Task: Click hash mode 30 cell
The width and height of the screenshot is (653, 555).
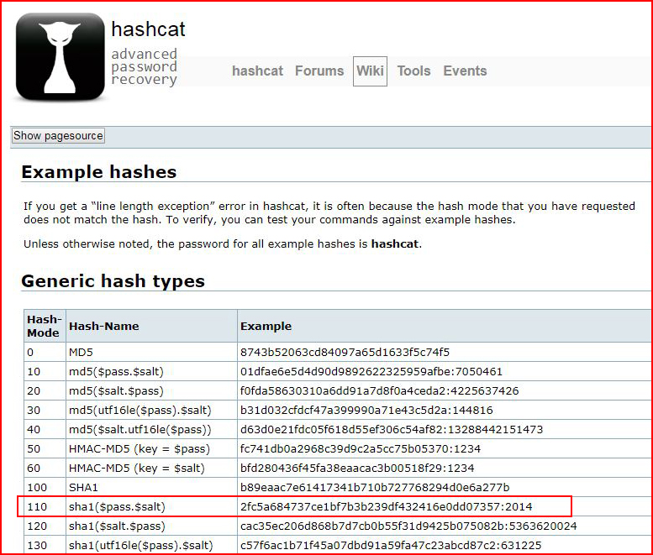Action: (x=45, y=411)
